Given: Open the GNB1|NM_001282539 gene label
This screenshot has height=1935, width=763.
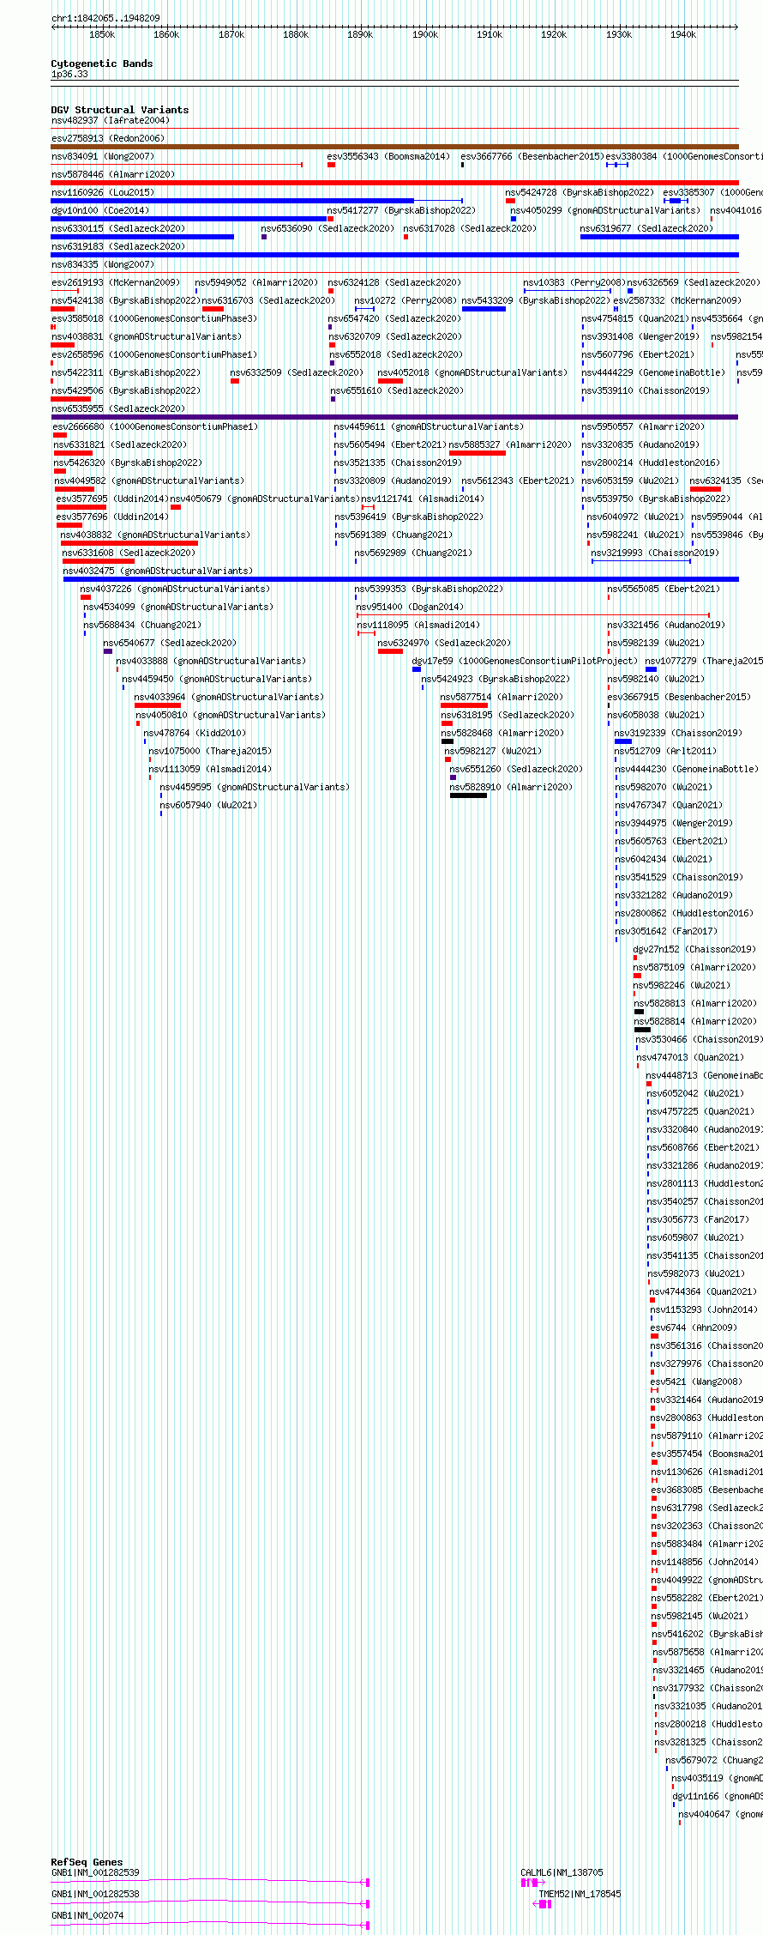Looking at the screenshot, I should pyautogui.click(x=95, y=1873).
